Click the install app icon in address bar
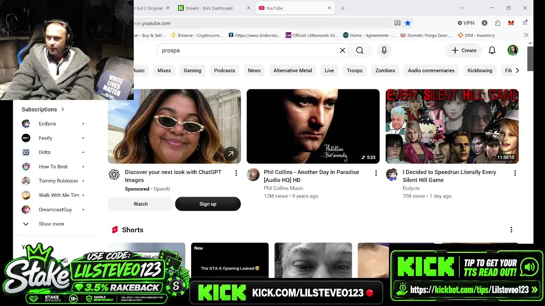Viewport: 545px width, 306px height. [397, 23]
